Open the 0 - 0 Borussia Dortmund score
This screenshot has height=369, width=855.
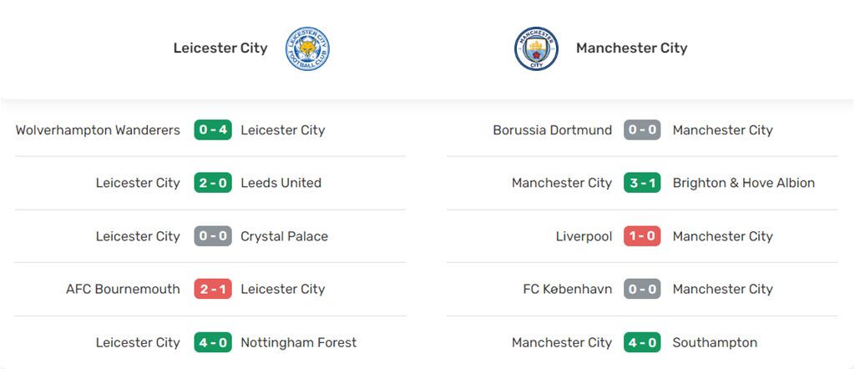pyautogui.click(x=642, y=130)
